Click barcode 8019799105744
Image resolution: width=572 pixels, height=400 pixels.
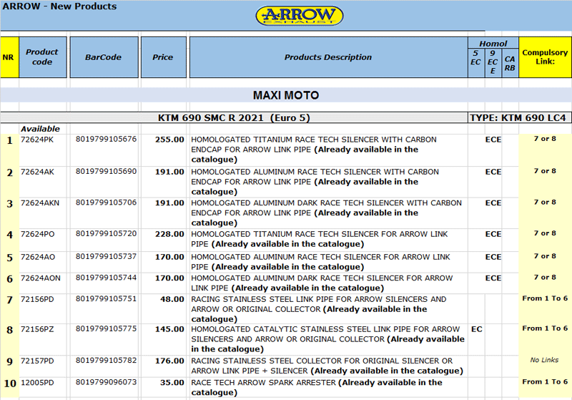[x=106, y=278]
